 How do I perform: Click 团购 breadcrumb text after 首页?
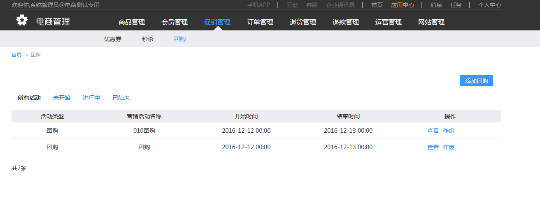(35, 55)
